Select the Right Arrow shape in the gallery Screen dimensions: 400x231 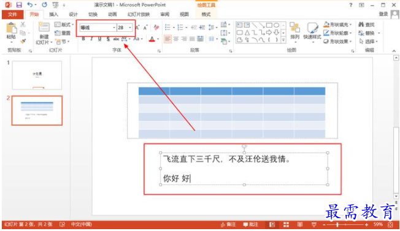point(269,32)
